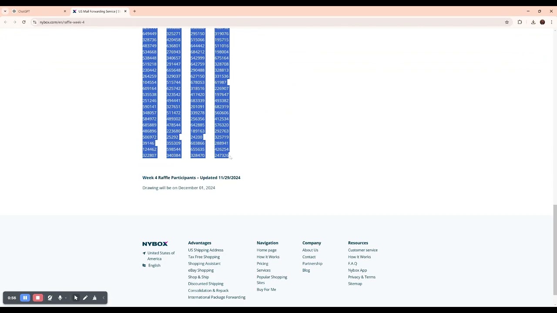Reload the current page
Screen dimensions: 557x313
pos(24,22)
